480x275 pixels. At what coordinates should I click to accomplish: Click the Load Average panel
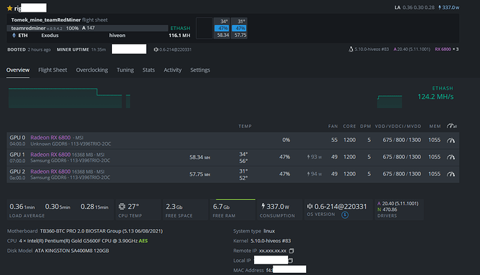60,210
